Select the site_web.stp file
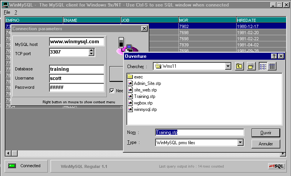Screen dimensions: 291x176 [x=142, y=90]
